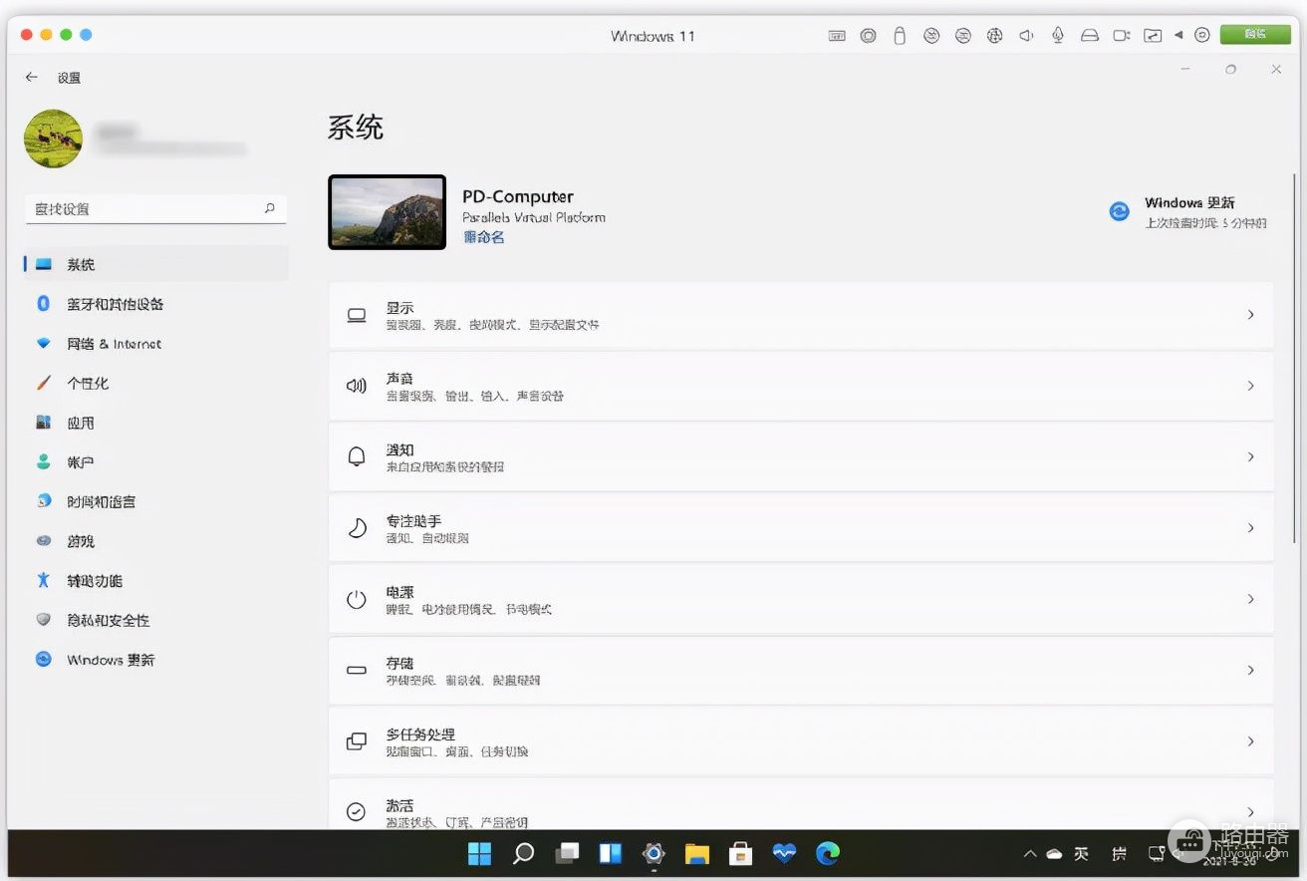1307x881 pixels.
Task: Open Microsoft Store from the taskbar
Action: (x=740, y=853)
